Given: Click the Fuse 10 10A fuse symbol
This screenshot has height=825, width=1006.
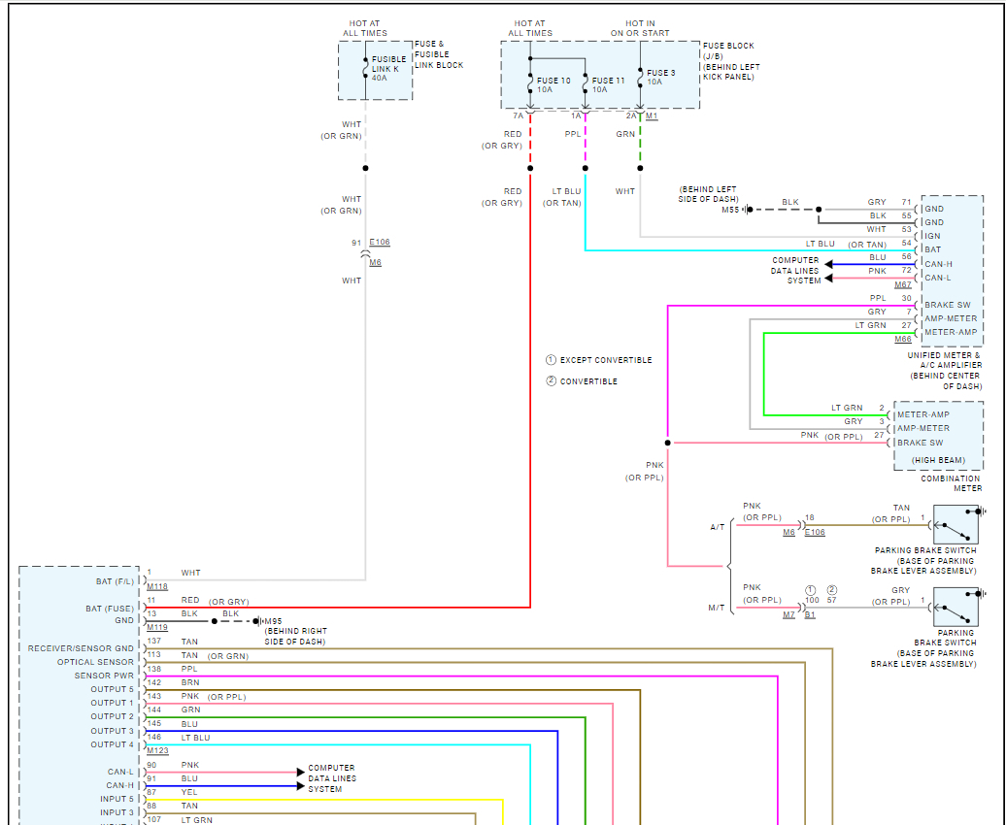Looking at the screenshot, I should pyautogui.click(x=530, y=82).
